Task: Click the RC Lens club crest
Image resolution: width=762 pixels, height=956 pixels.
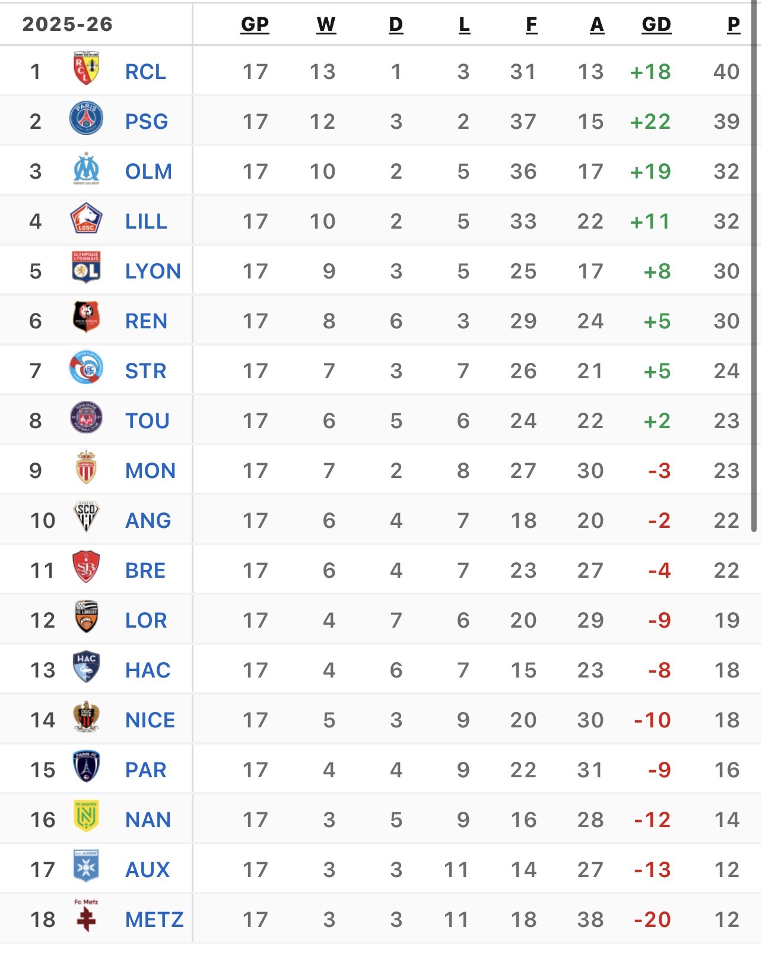Action: click(86, 69)
